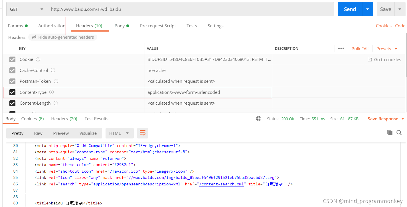Toggle the Cache-Control header checkbox

pos(12,70)
